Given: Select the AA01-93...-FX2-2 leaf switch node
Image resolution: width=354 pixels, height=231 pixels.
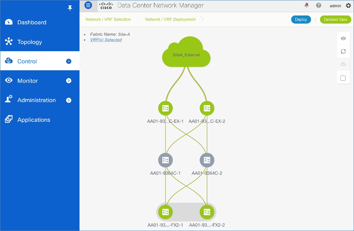Looking at the screenshot, I should [207, 212].
